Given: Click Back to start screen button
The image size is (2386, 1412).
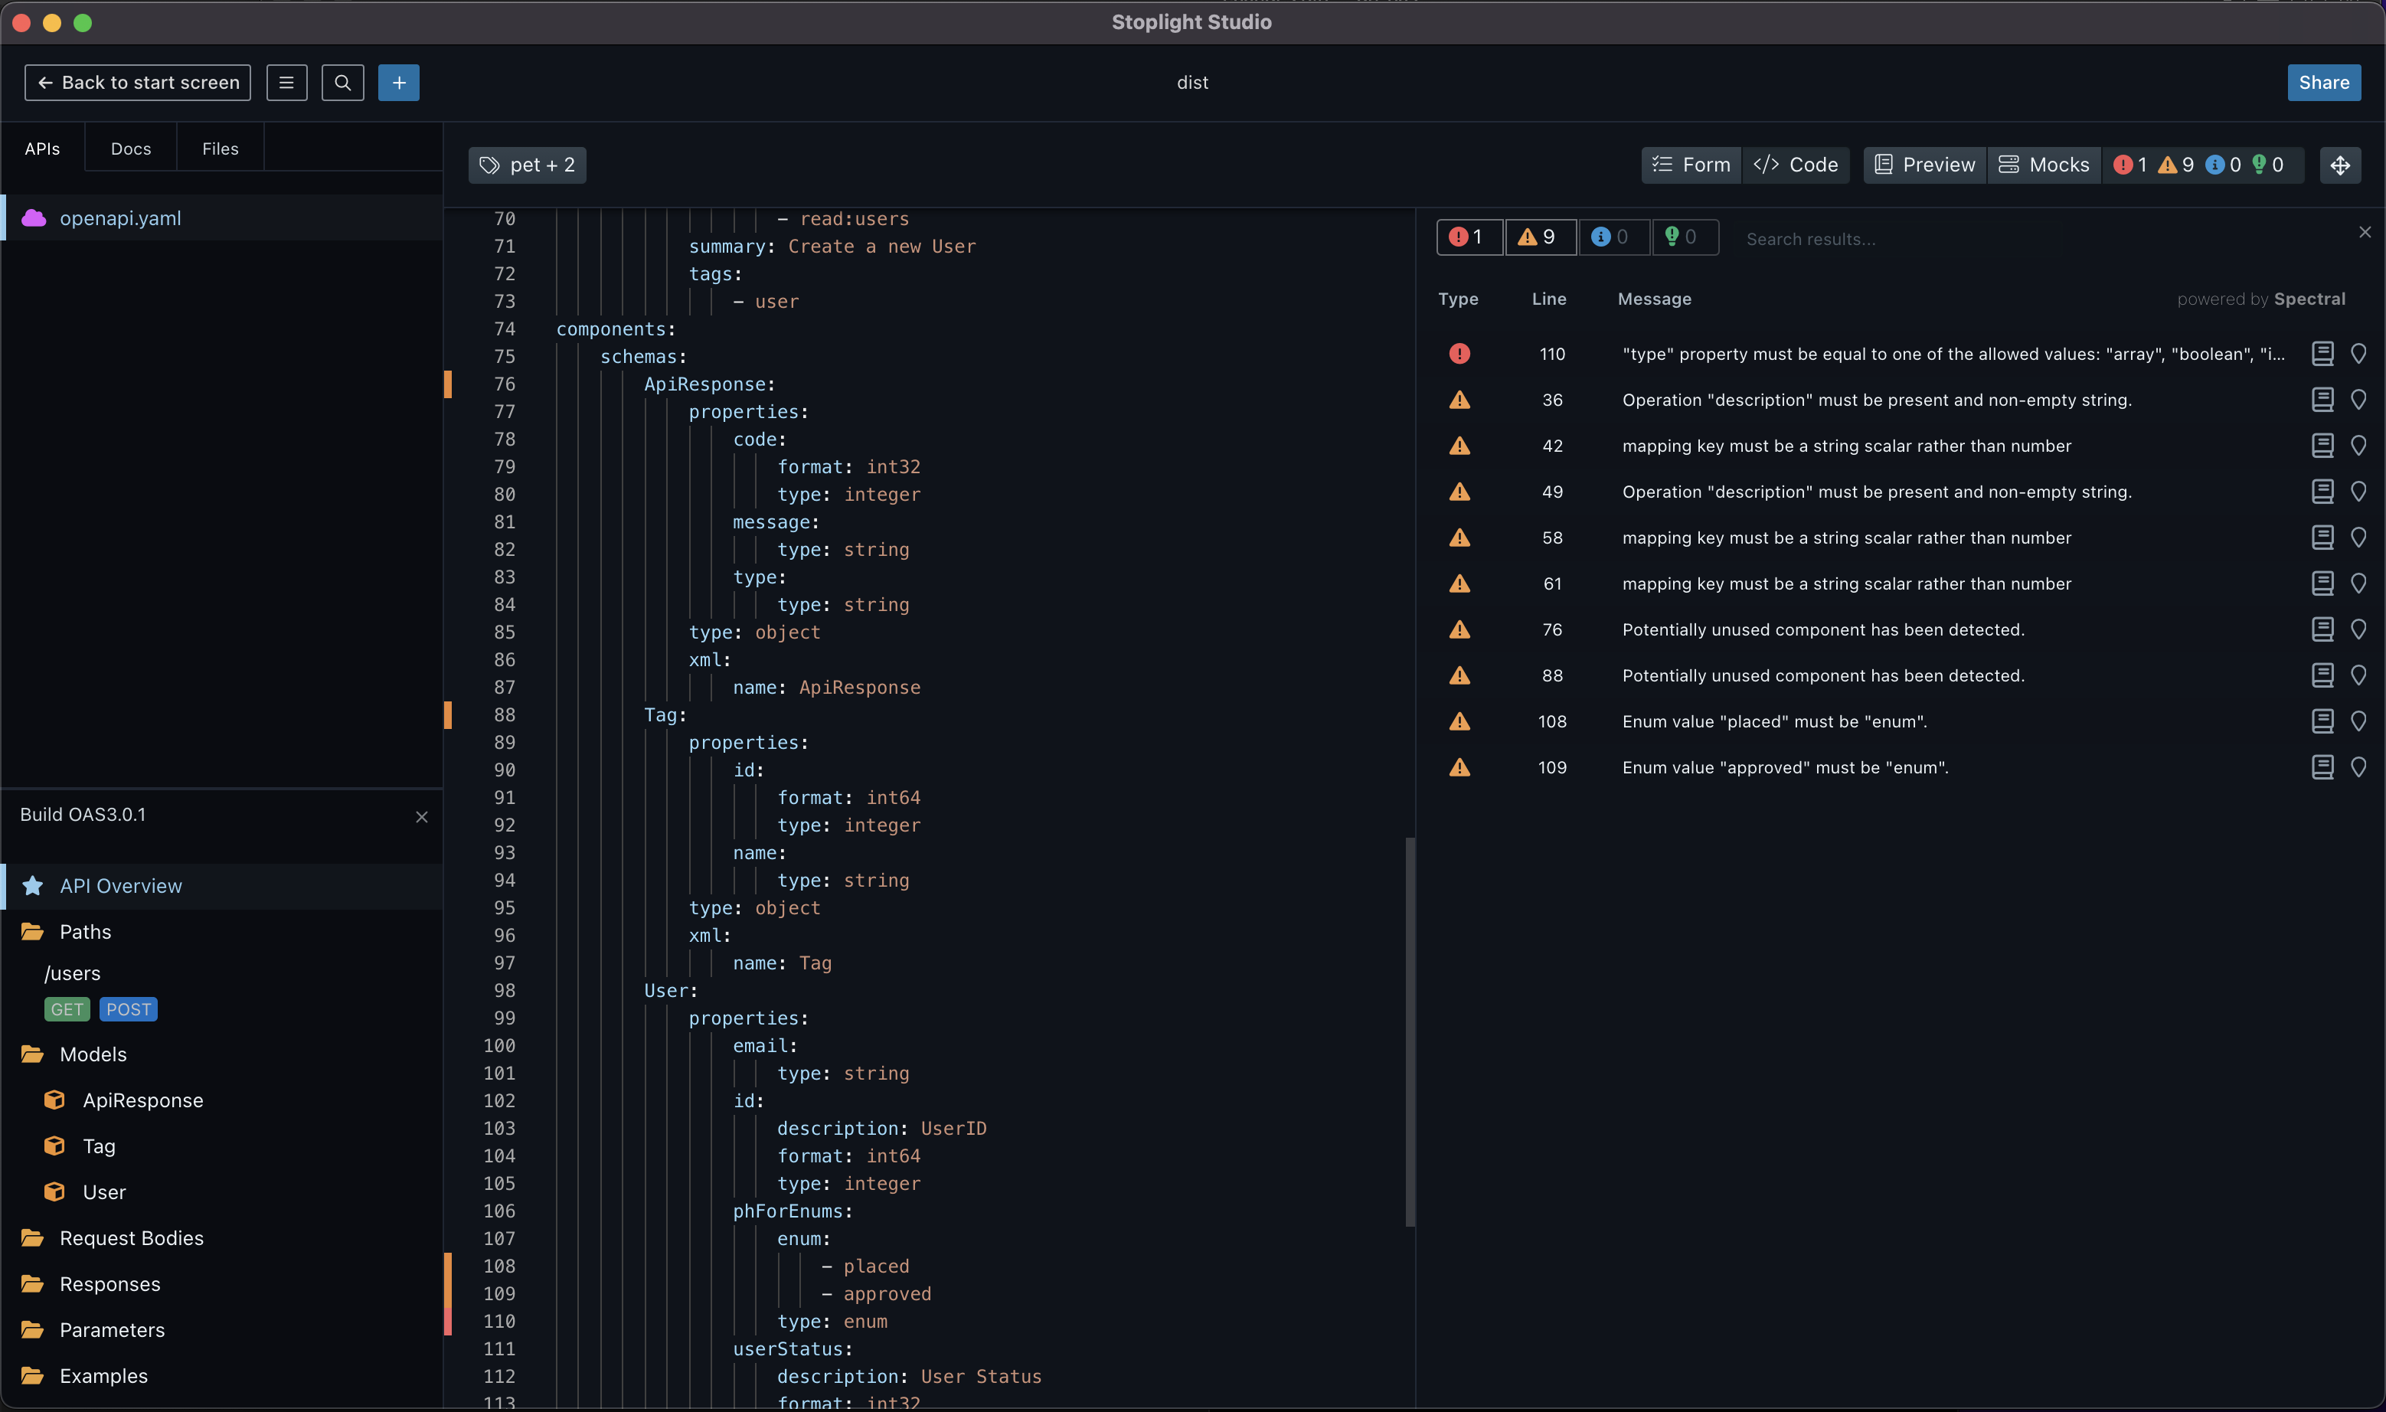Looking at the screenshot, I should (x=138, y=83).
